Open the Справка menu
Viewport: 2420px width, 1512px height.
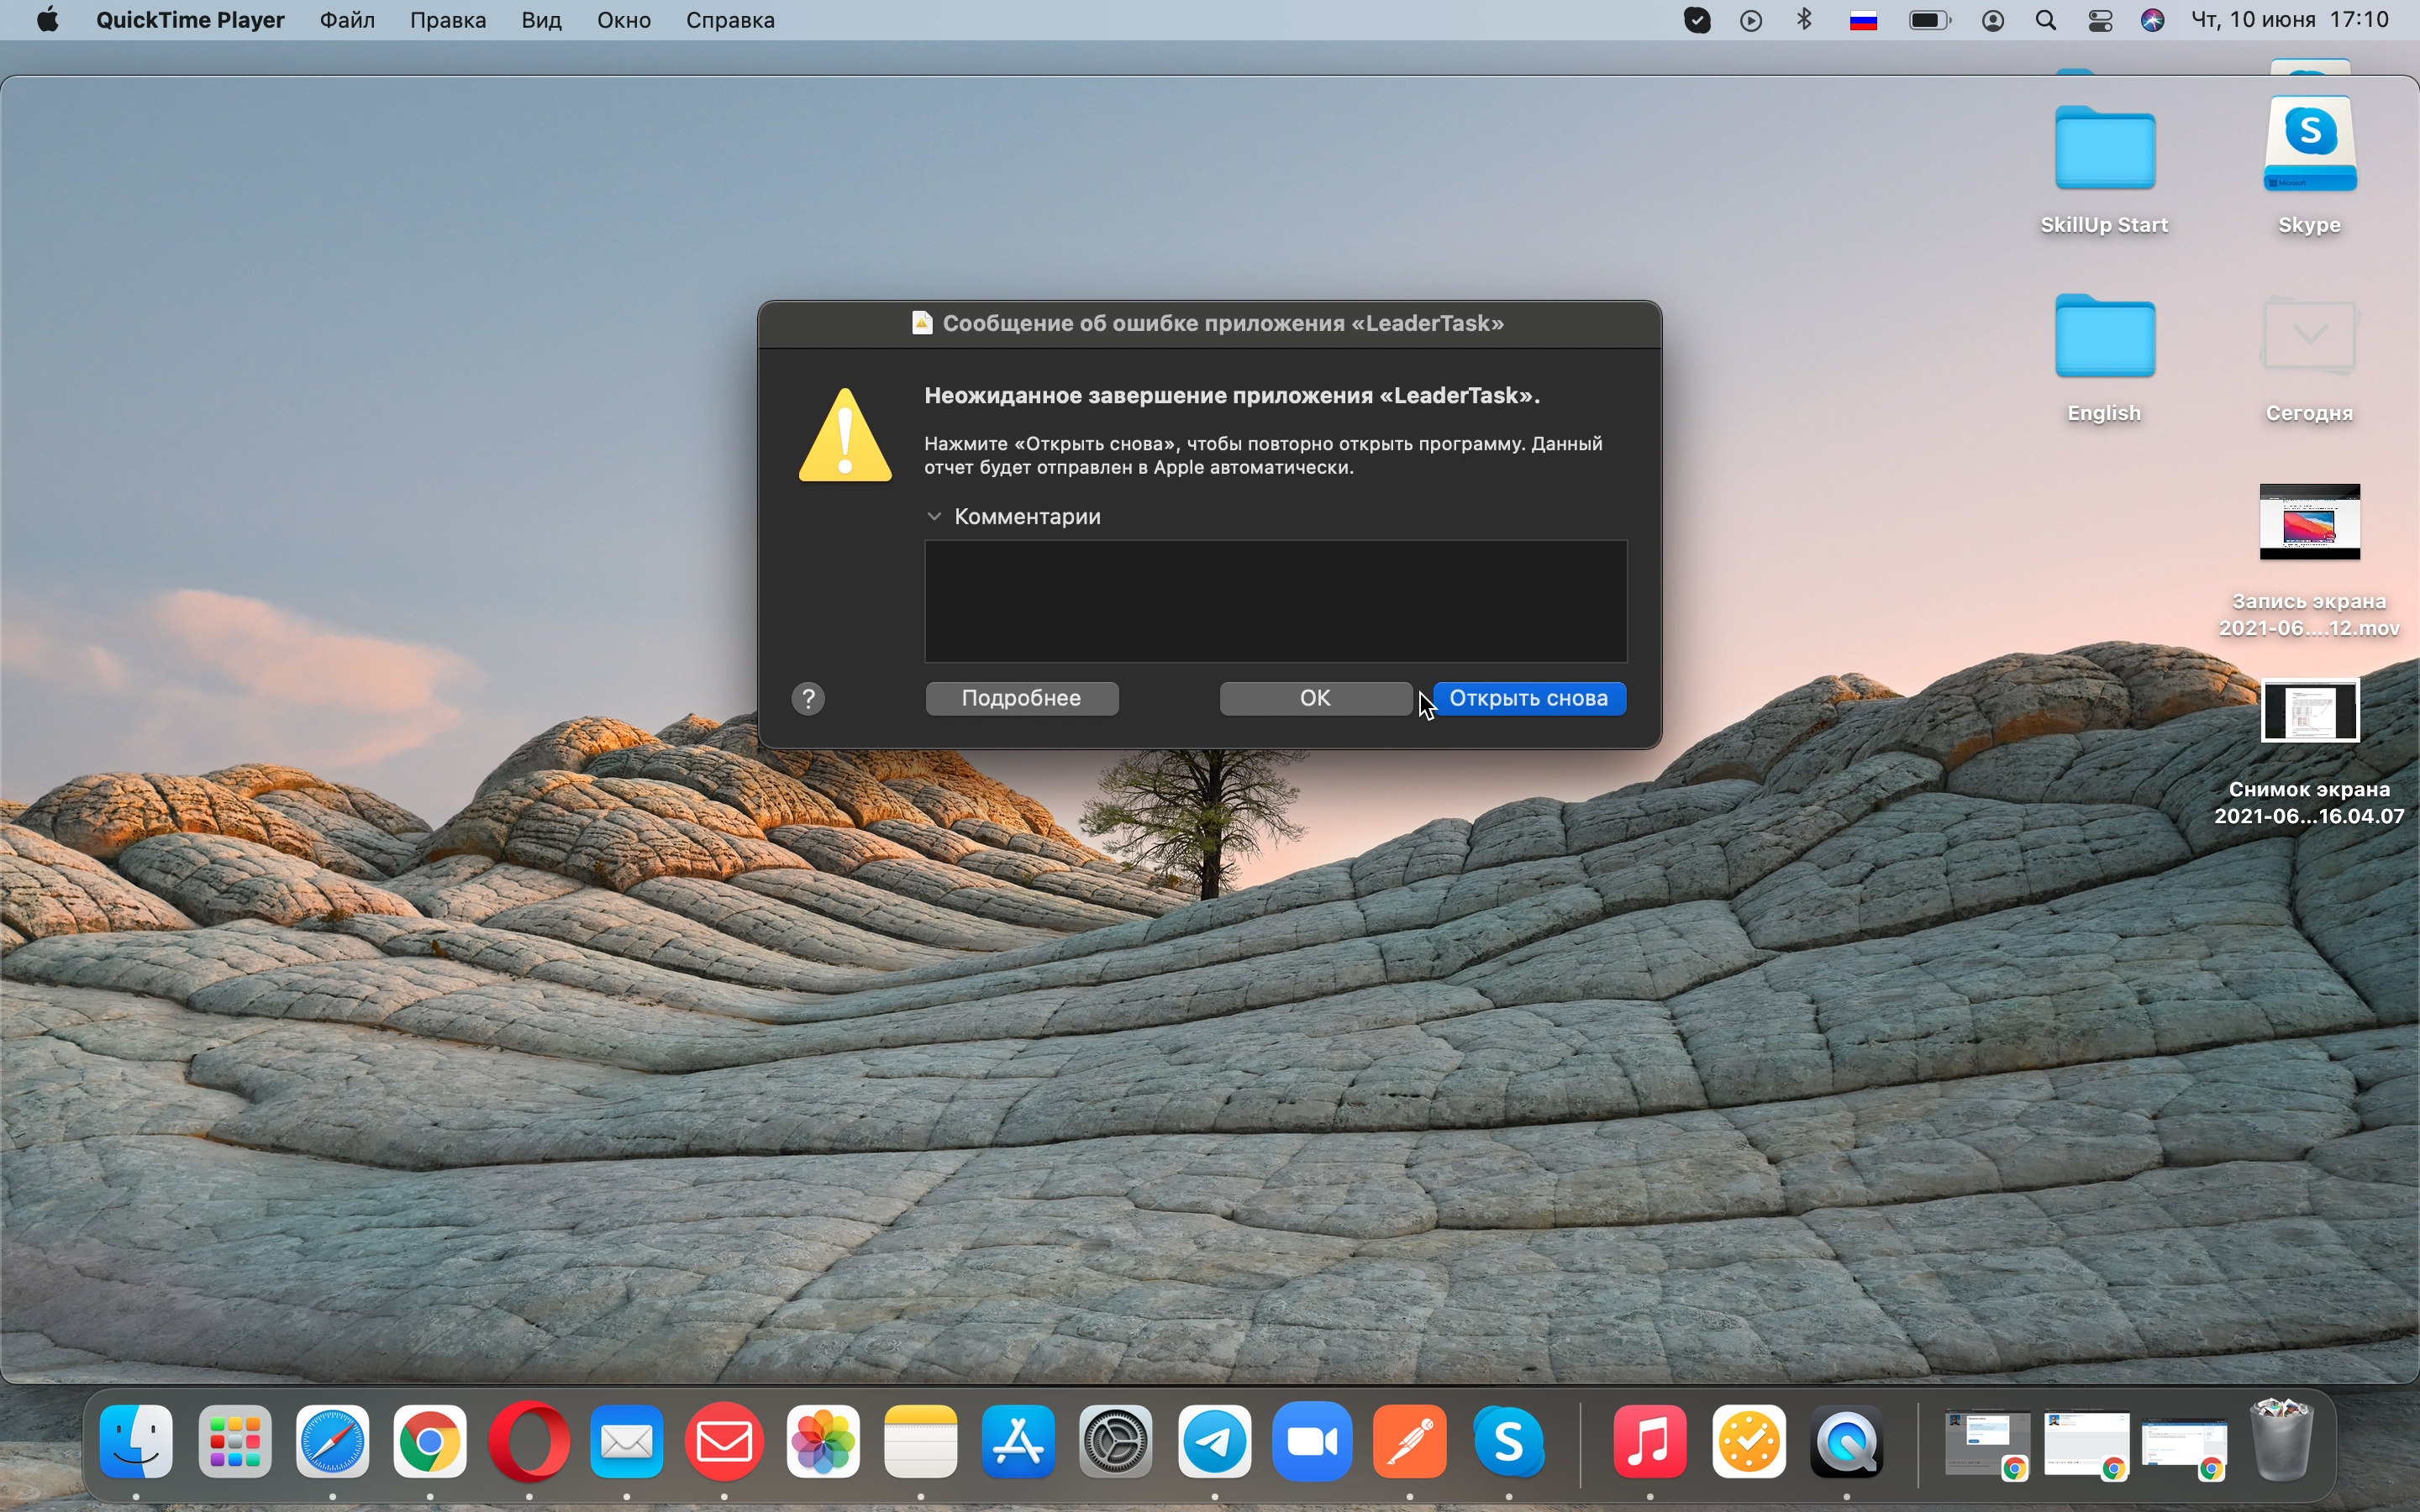730,20
